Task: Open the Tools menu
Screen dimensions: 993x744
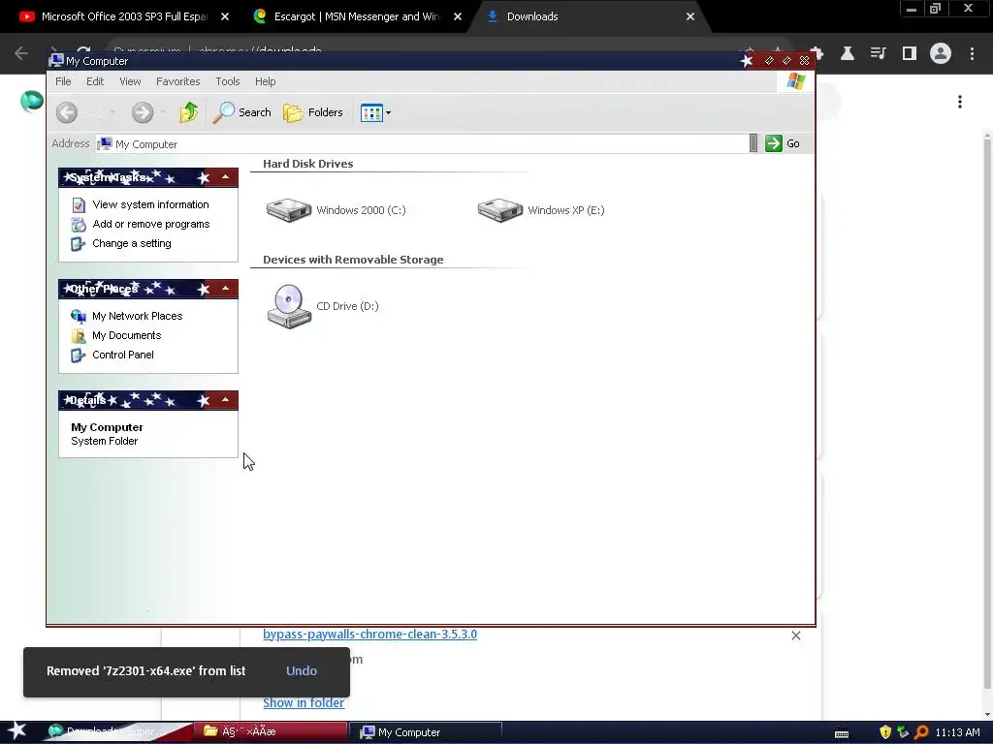Action: [x=227, y=81]
